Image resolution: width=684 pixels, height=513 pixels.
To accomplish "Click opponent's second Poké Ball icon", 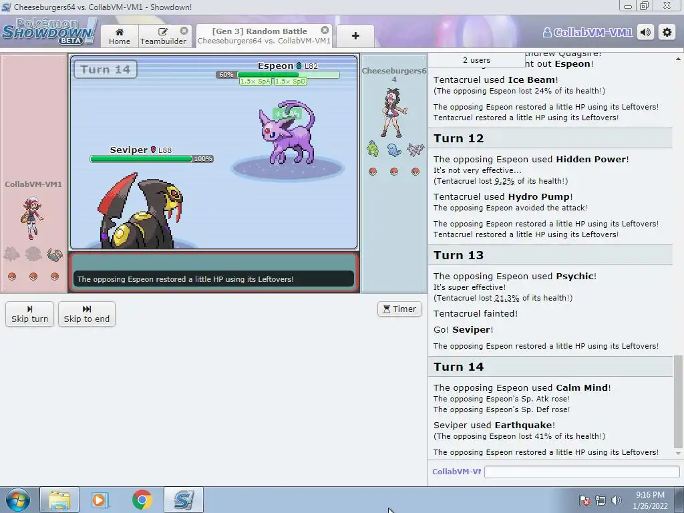I will [x=394, y=172].
